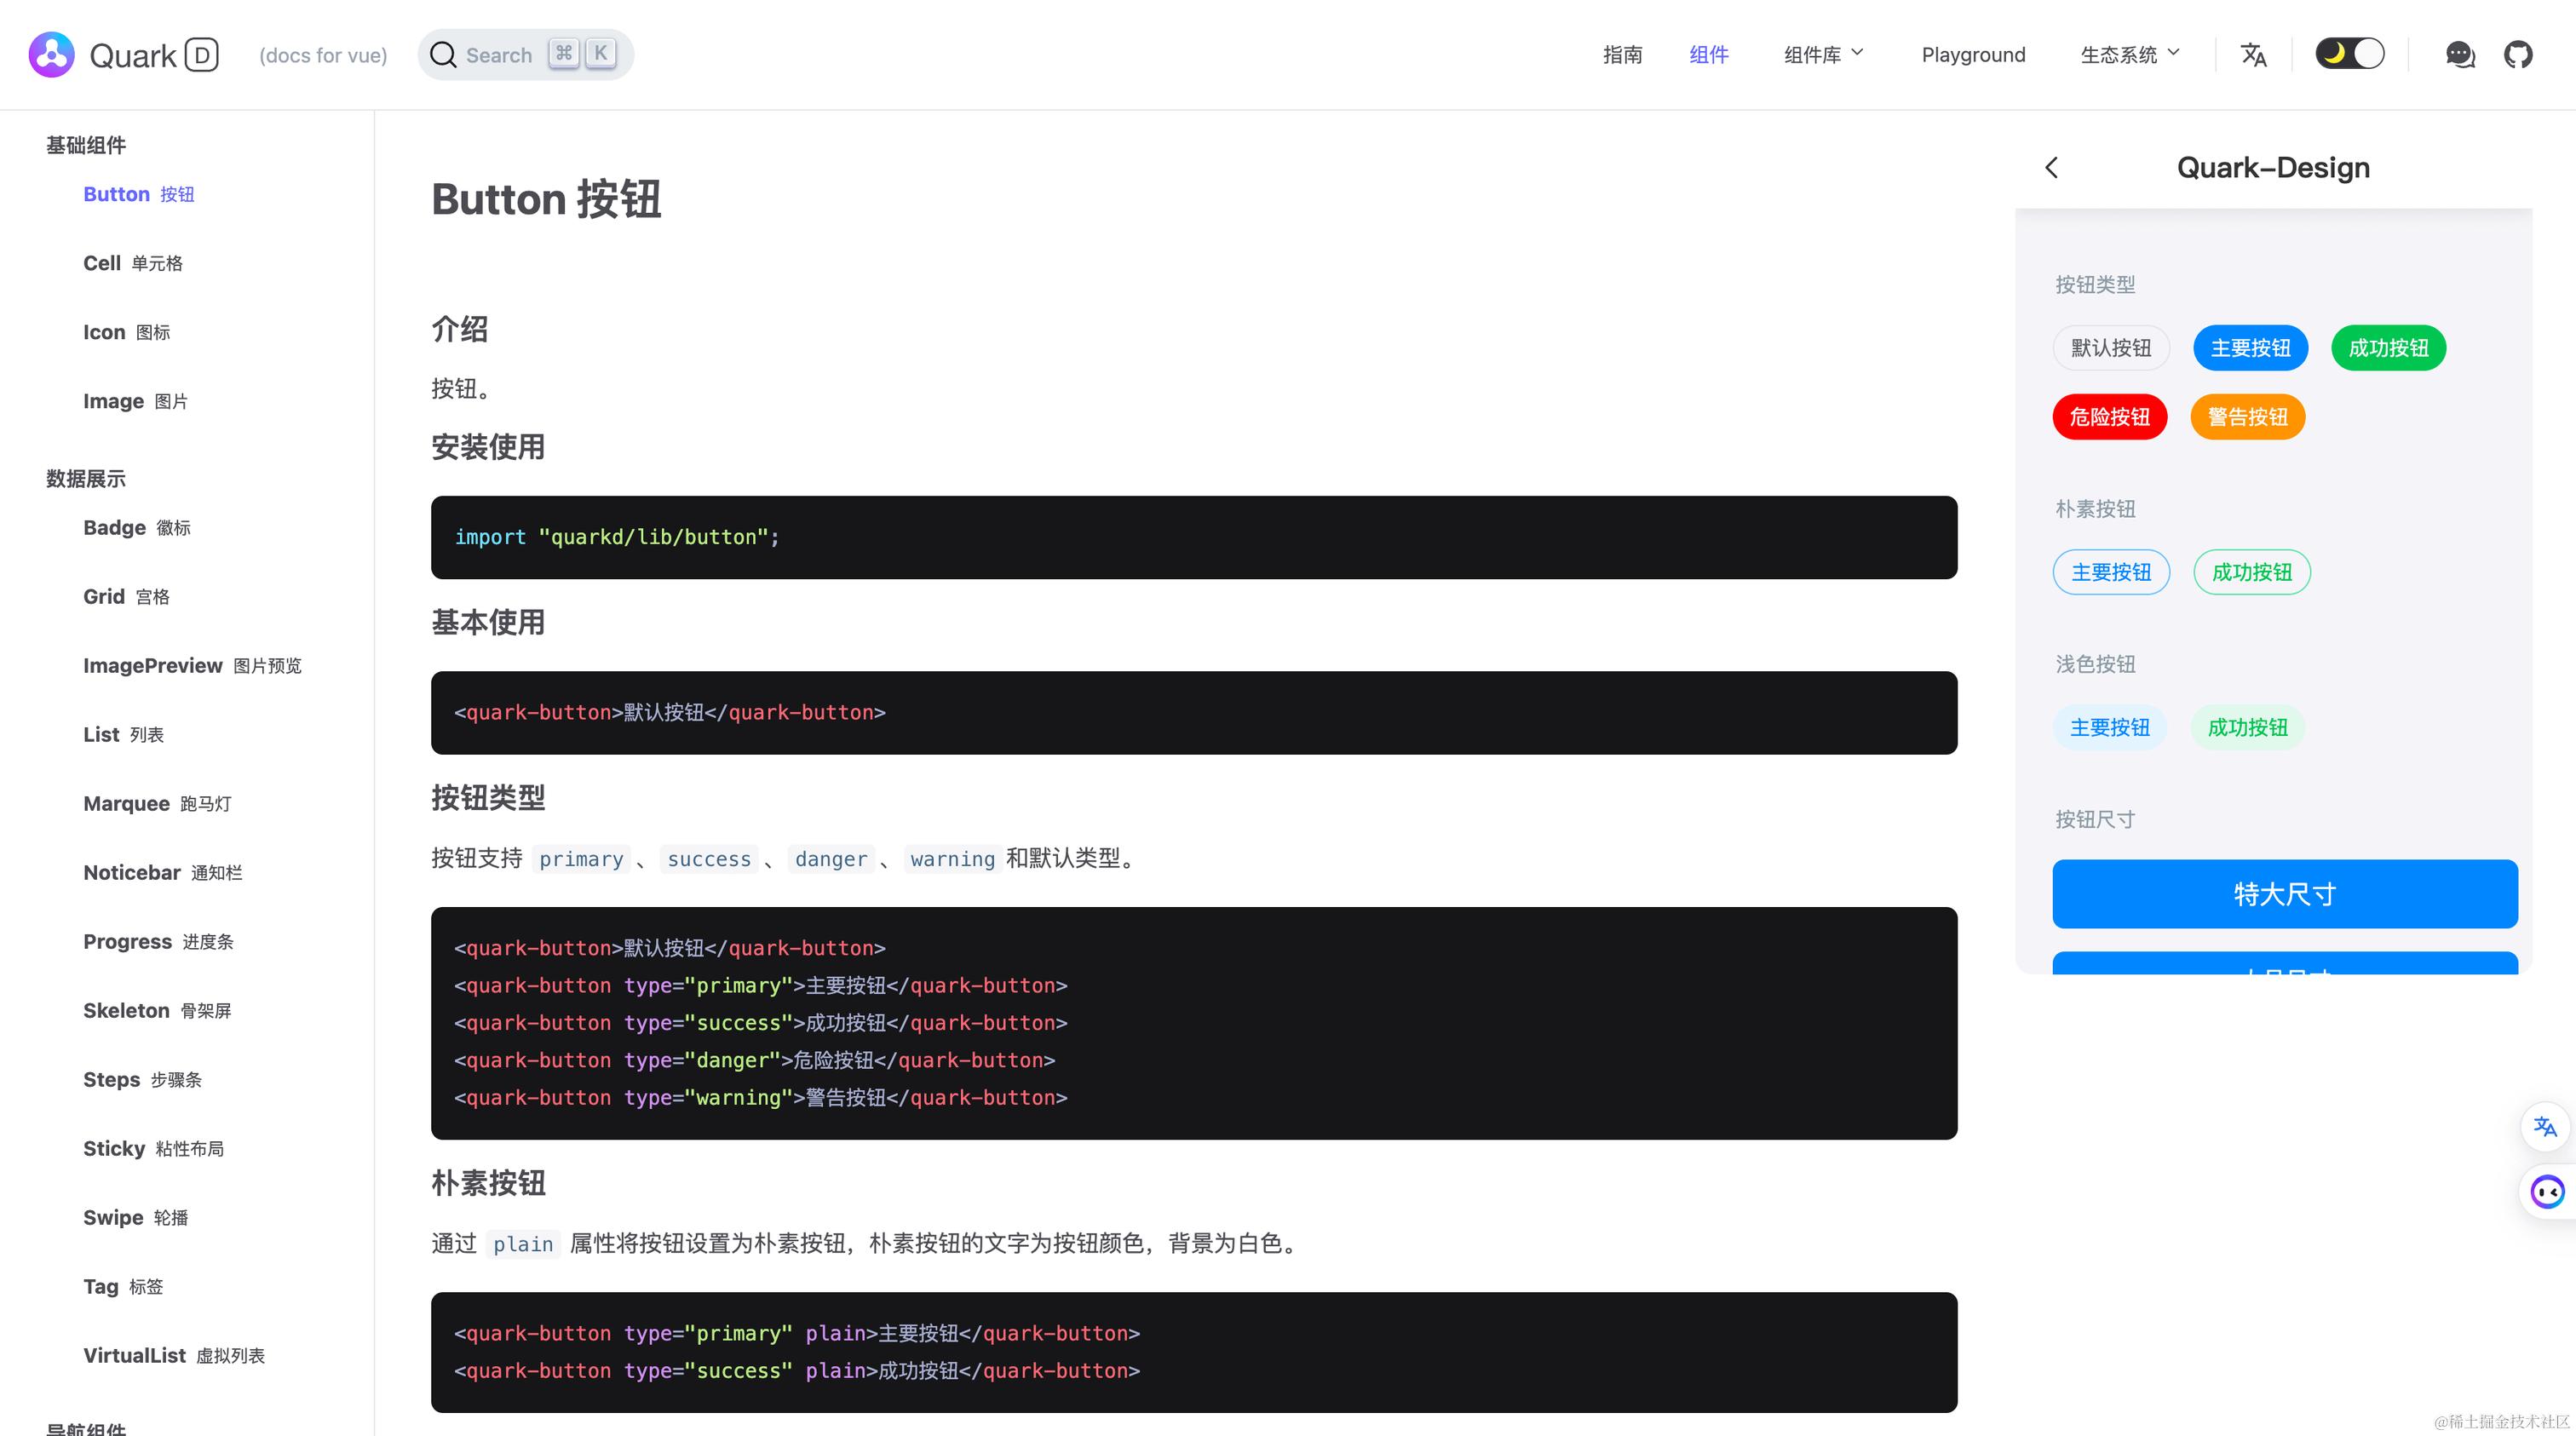Expand the 生态系统 dropdown menu

[x=2129, y=54]
